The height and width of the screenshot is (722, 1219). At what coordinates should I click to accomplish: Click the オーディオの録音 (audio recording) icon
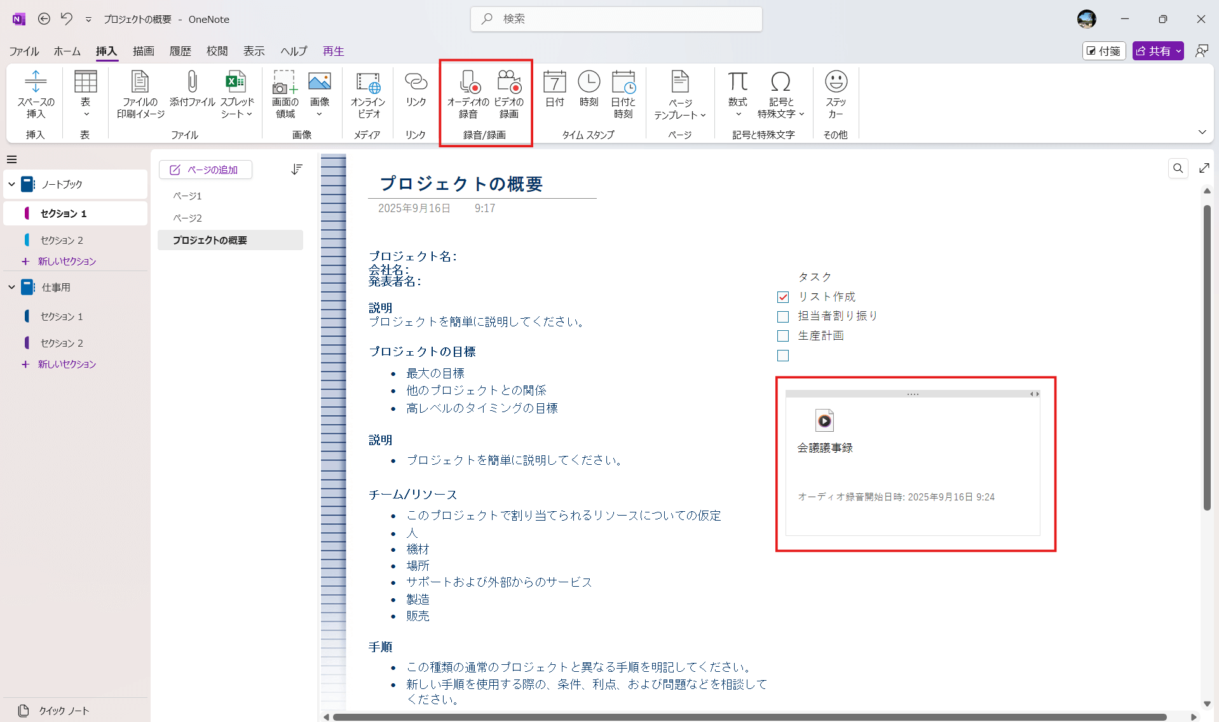point(468,94)
